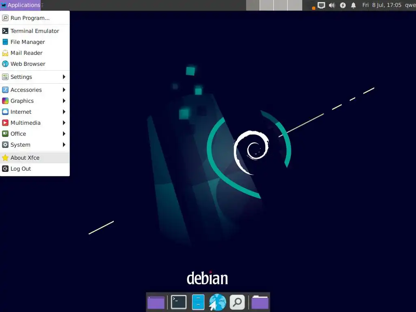Screen dimensions: 416x312
Task: Click the network display tray icon
Action: coord(321,5)
